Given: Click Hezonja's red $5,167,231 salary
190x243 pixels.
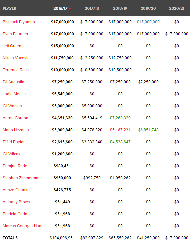Looking at the screenshot, I should click(x=120, y=130).
